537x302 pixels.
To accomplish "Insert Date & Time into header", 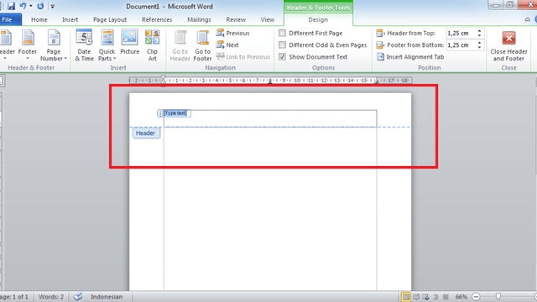I will pos(84,45).
